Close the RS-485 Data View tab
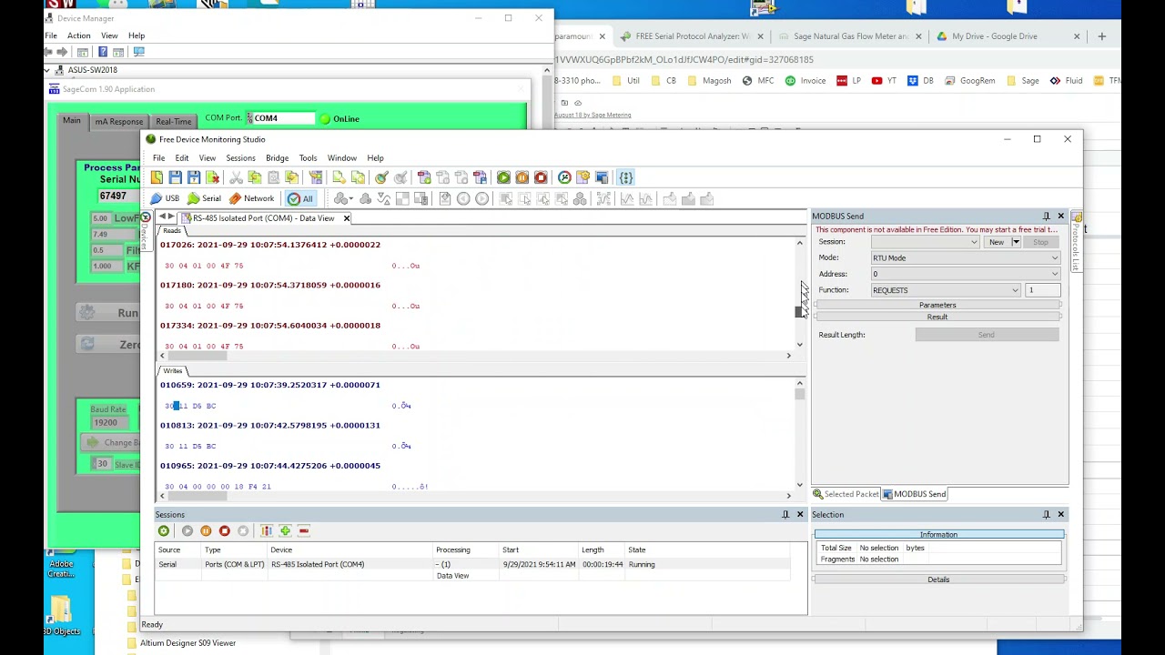Image resolution: width=1165 pixels, height=655 pixels. click(x=346, y=218)
